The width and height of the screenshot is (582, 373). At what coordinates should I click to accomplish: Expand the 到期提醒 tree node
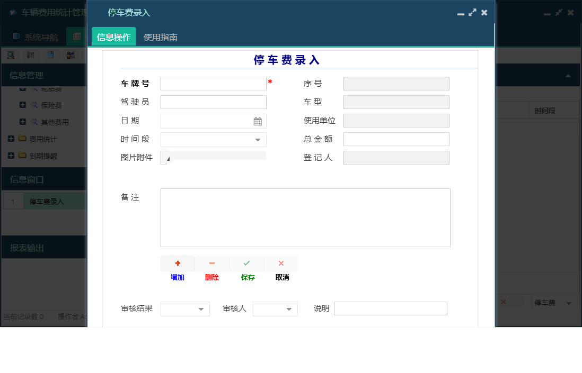coord(11,156)
